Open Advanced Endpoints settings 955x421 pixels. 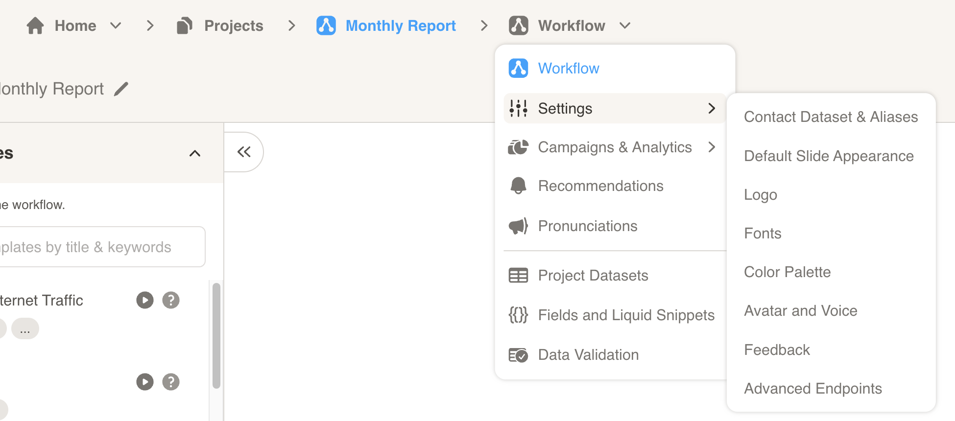pyautogui.click(x=813, y=389)
